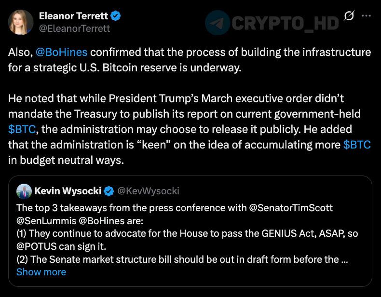Click Eleanor Terrett's profile photo
This screenshot has height=297, width=381.
tap(21, 22)
